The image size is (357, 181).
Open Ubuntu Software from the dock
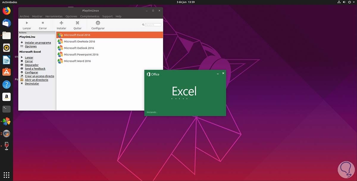pos(7,72)
